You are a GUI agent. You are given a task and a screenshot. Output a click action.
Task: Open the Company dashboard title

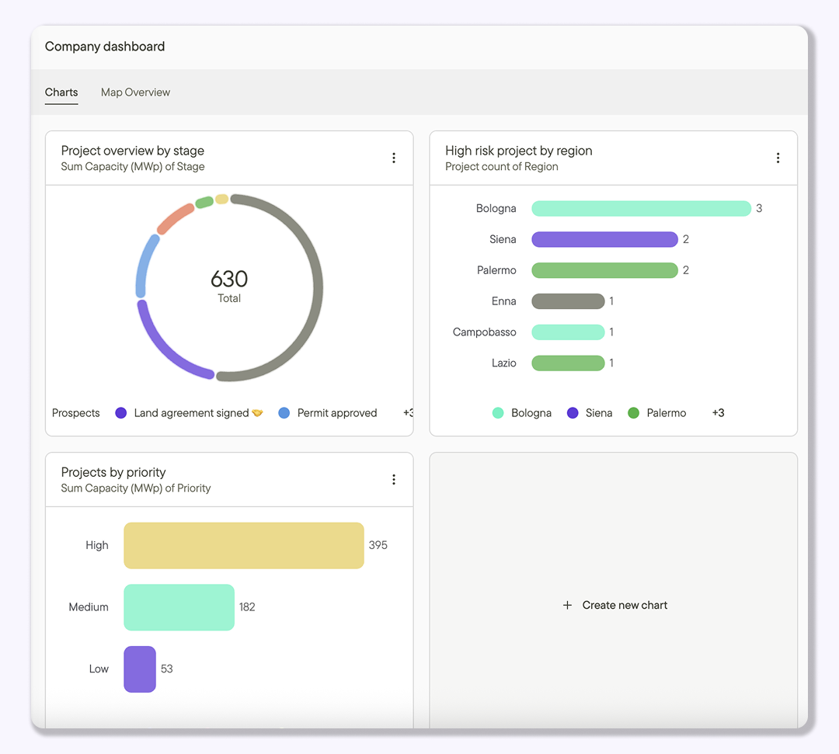104,46
